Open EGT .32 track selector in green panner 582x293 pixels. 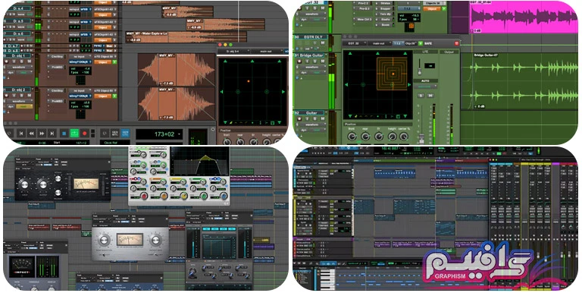[355, 43]
